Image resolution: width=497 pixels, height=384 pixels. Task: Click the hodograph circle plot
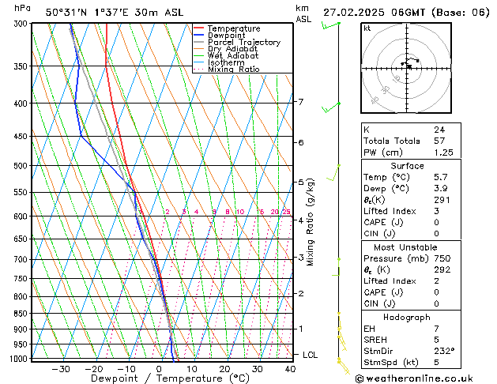(408, 66)
